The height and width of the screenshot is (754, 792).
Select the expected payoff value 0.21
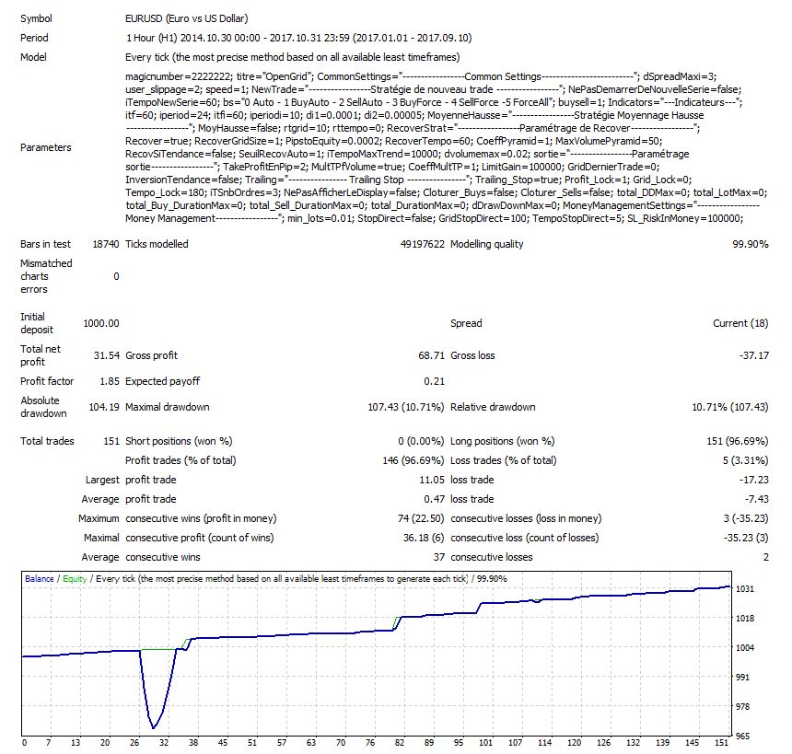[435, 381]
